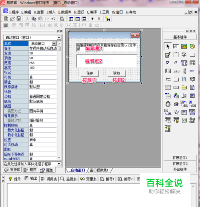Switch to the 窗口程序集1 tab
This screenshot has width=200, height=207.
(99, 170)
